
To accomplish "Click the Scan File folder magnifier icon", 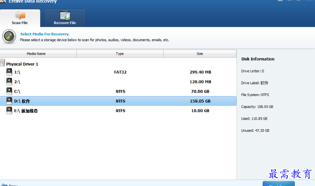I will pyautogui.click(x=20, y=16).
